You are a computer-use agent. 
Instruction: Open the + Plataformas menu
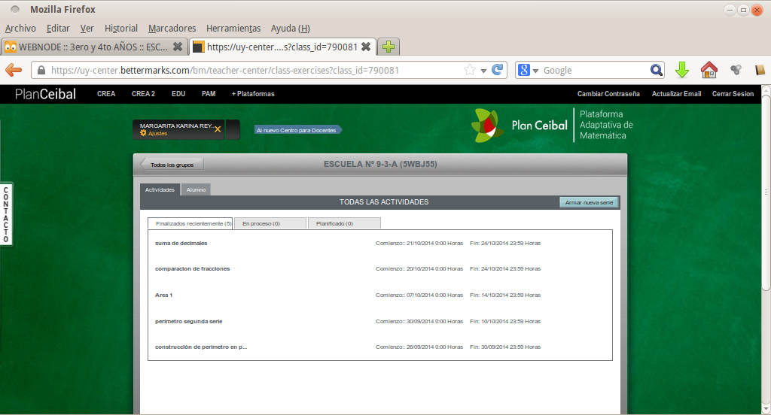point(253,94)
